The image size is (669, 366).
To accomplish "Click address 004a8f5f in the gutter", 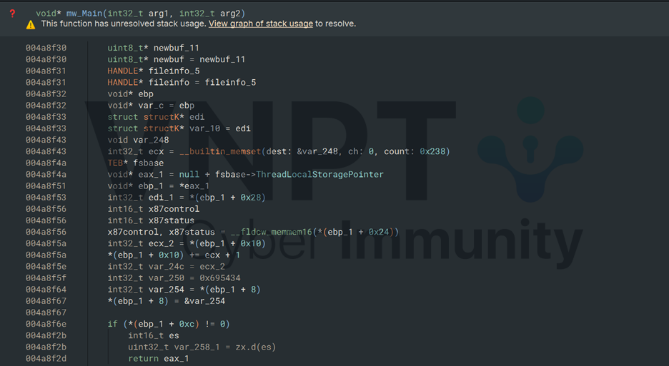I will [x=46, y=278].
